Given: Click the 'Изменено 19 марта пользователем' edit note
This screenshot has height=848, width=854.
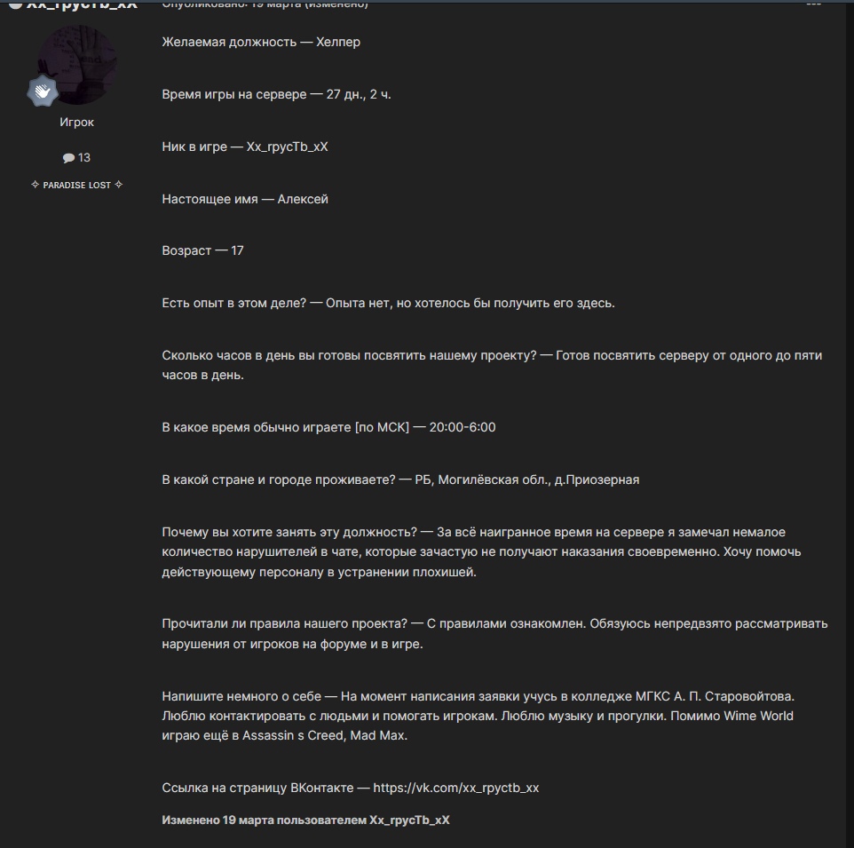Looking at the screenshot, I should [x=305, y=820].
